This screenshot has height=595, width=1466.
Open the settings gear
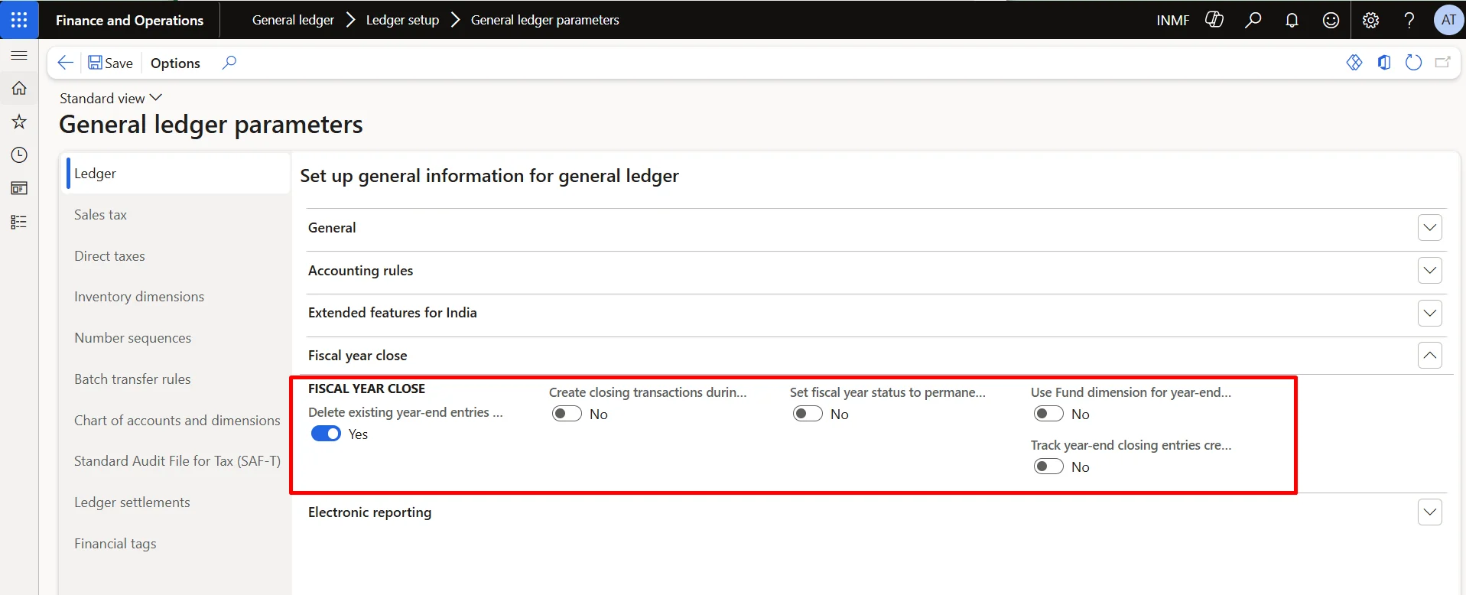point(1370,20)
